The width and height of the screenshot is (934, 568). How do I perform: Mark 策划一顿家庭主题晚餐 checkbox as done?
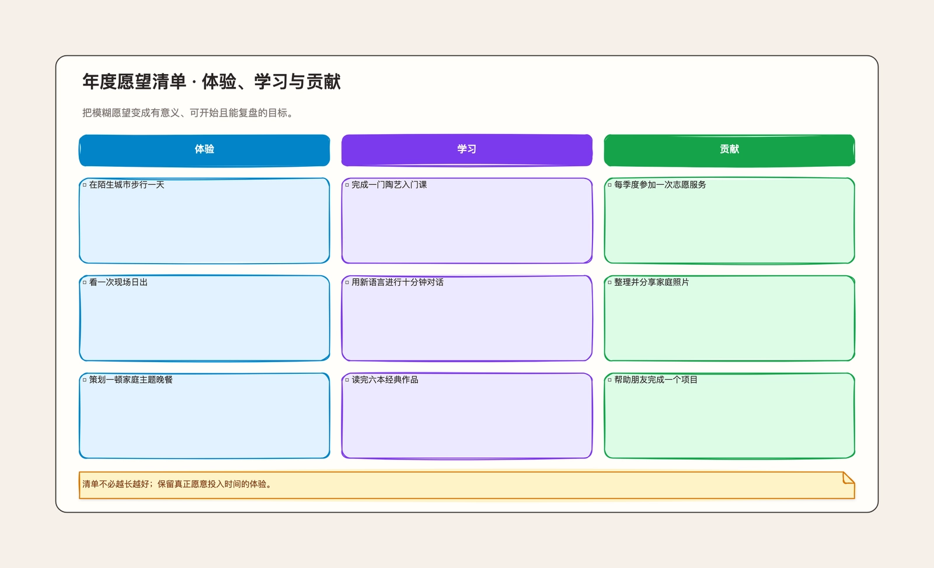coord(85,380)
